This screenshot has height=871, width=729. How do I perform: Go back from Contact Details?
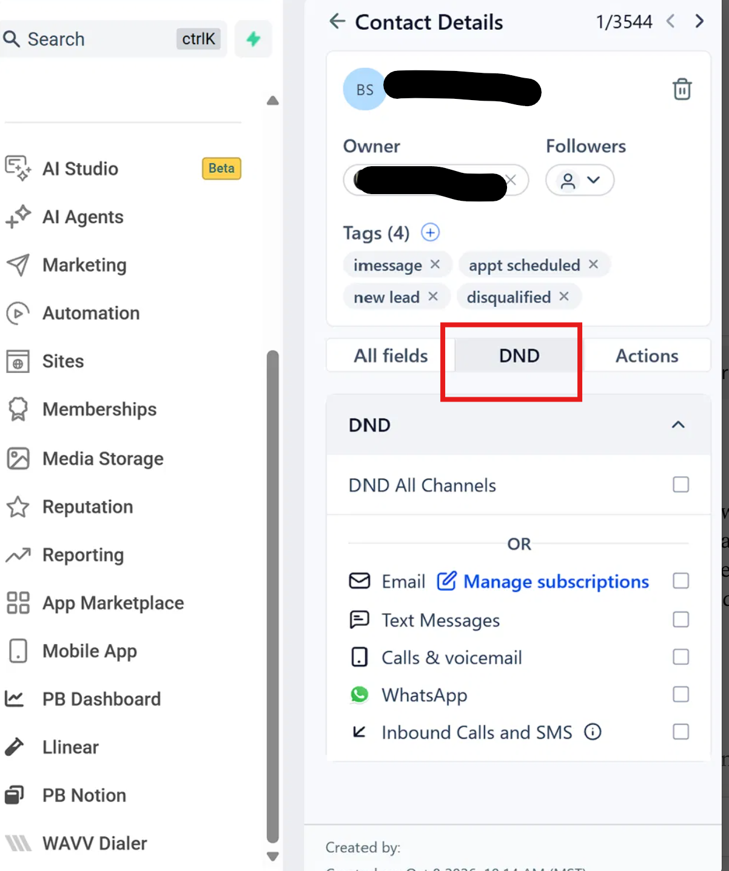(x=337, y=22)
